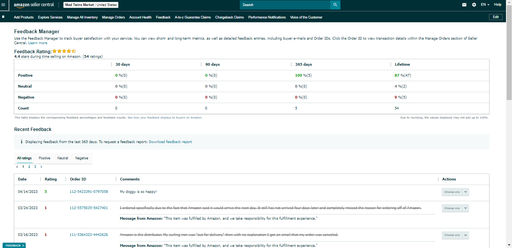This screenshot has height=248, width=512.
Task: Open action dropdown arrow for 03/24/2023 feedback
Action: coord(466,208)
